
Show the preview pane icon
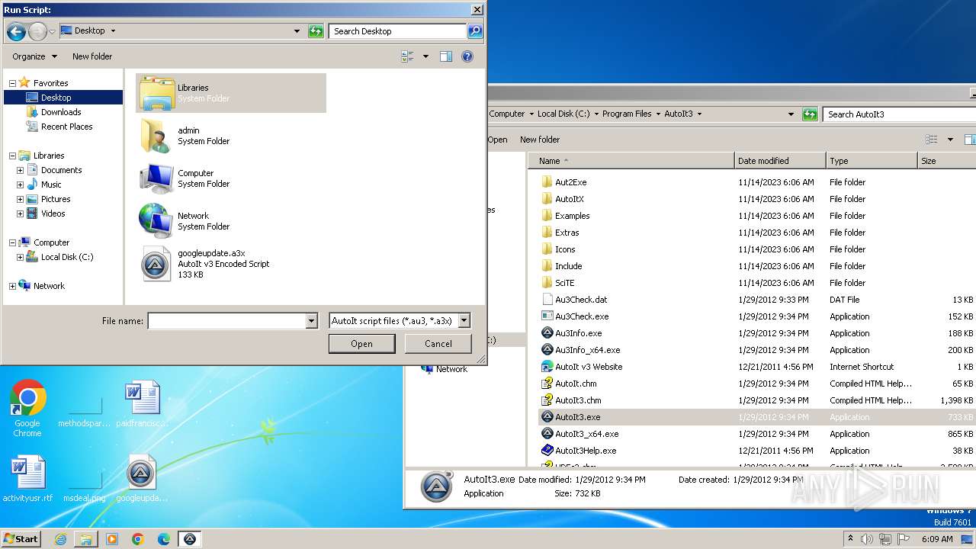pos(446,56)
